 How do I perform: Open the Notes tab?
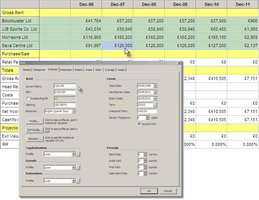(x=121, y=70)
